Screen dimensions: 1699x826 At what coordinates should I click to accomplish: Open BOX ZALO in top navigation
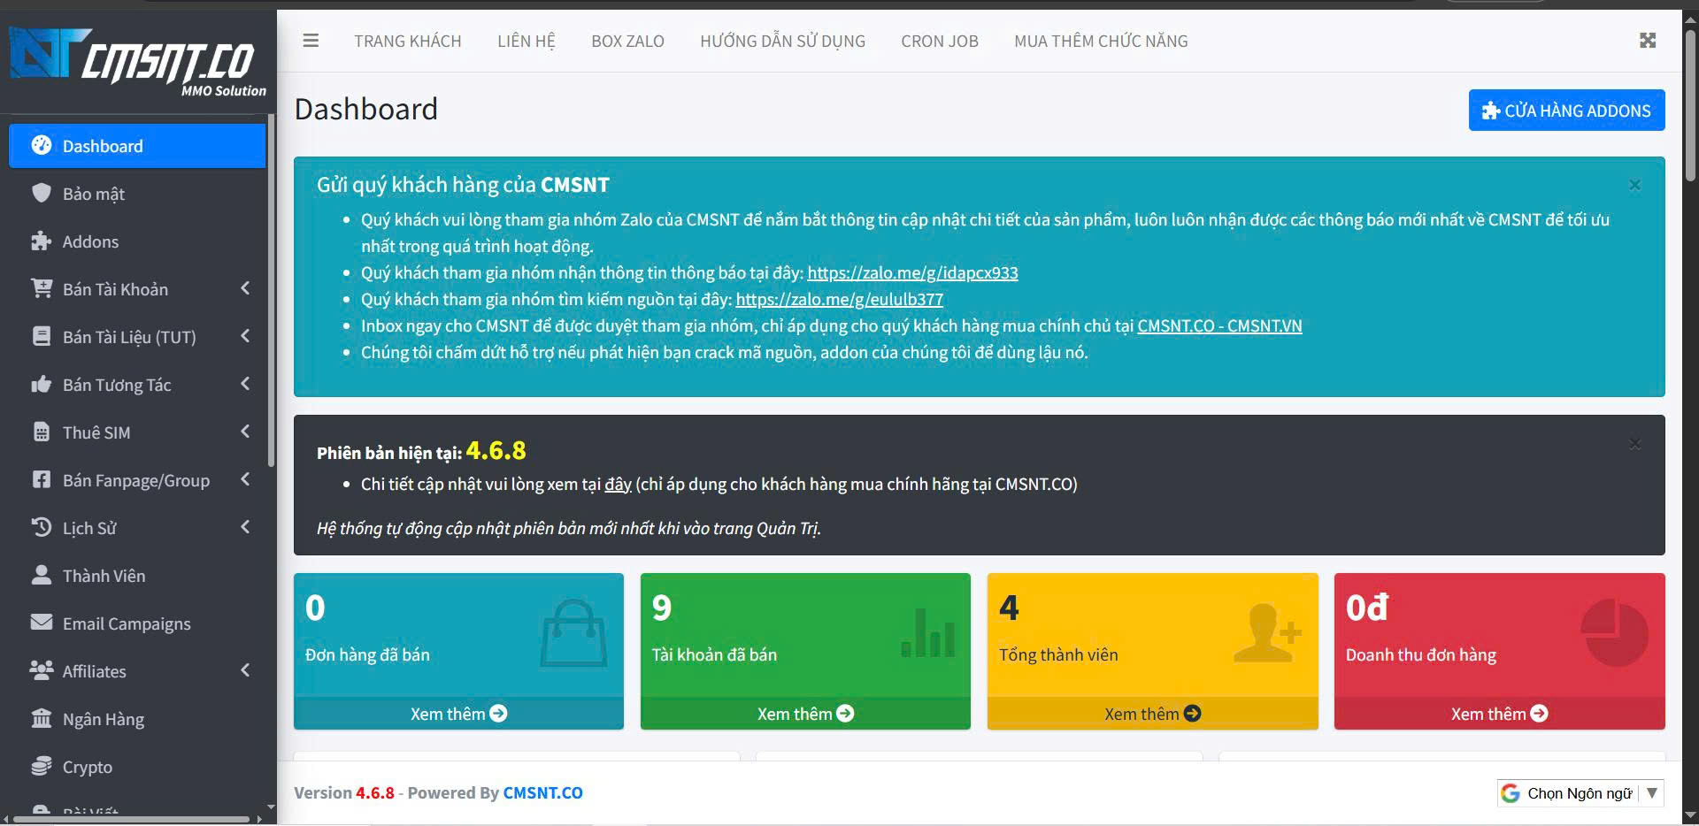pyautogui.click(x=627, y=41)
